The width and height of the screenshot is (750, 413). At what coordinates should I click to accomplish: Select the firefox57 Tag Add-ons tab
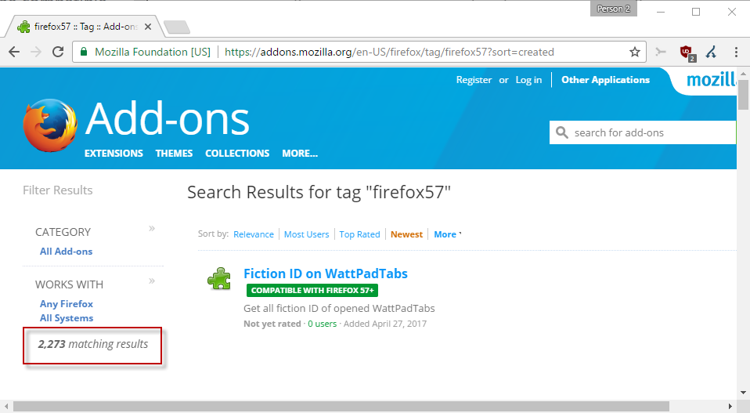point(85,27)
